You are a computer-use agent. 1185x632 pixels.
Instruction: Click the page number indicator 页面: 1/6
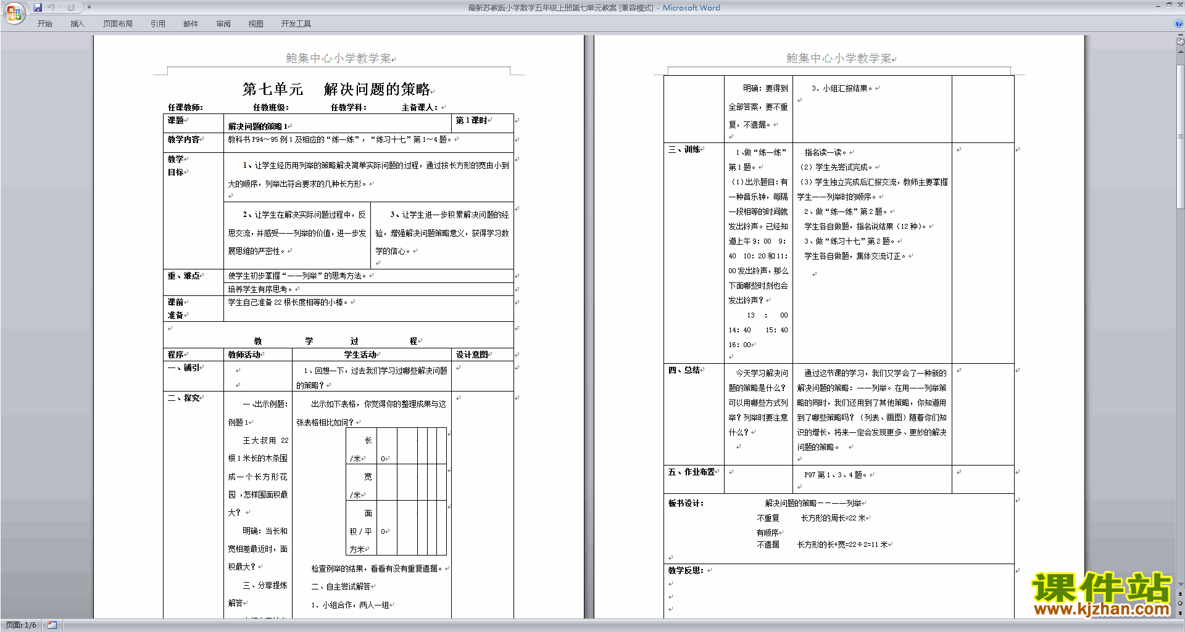click(x=21, y=625)
